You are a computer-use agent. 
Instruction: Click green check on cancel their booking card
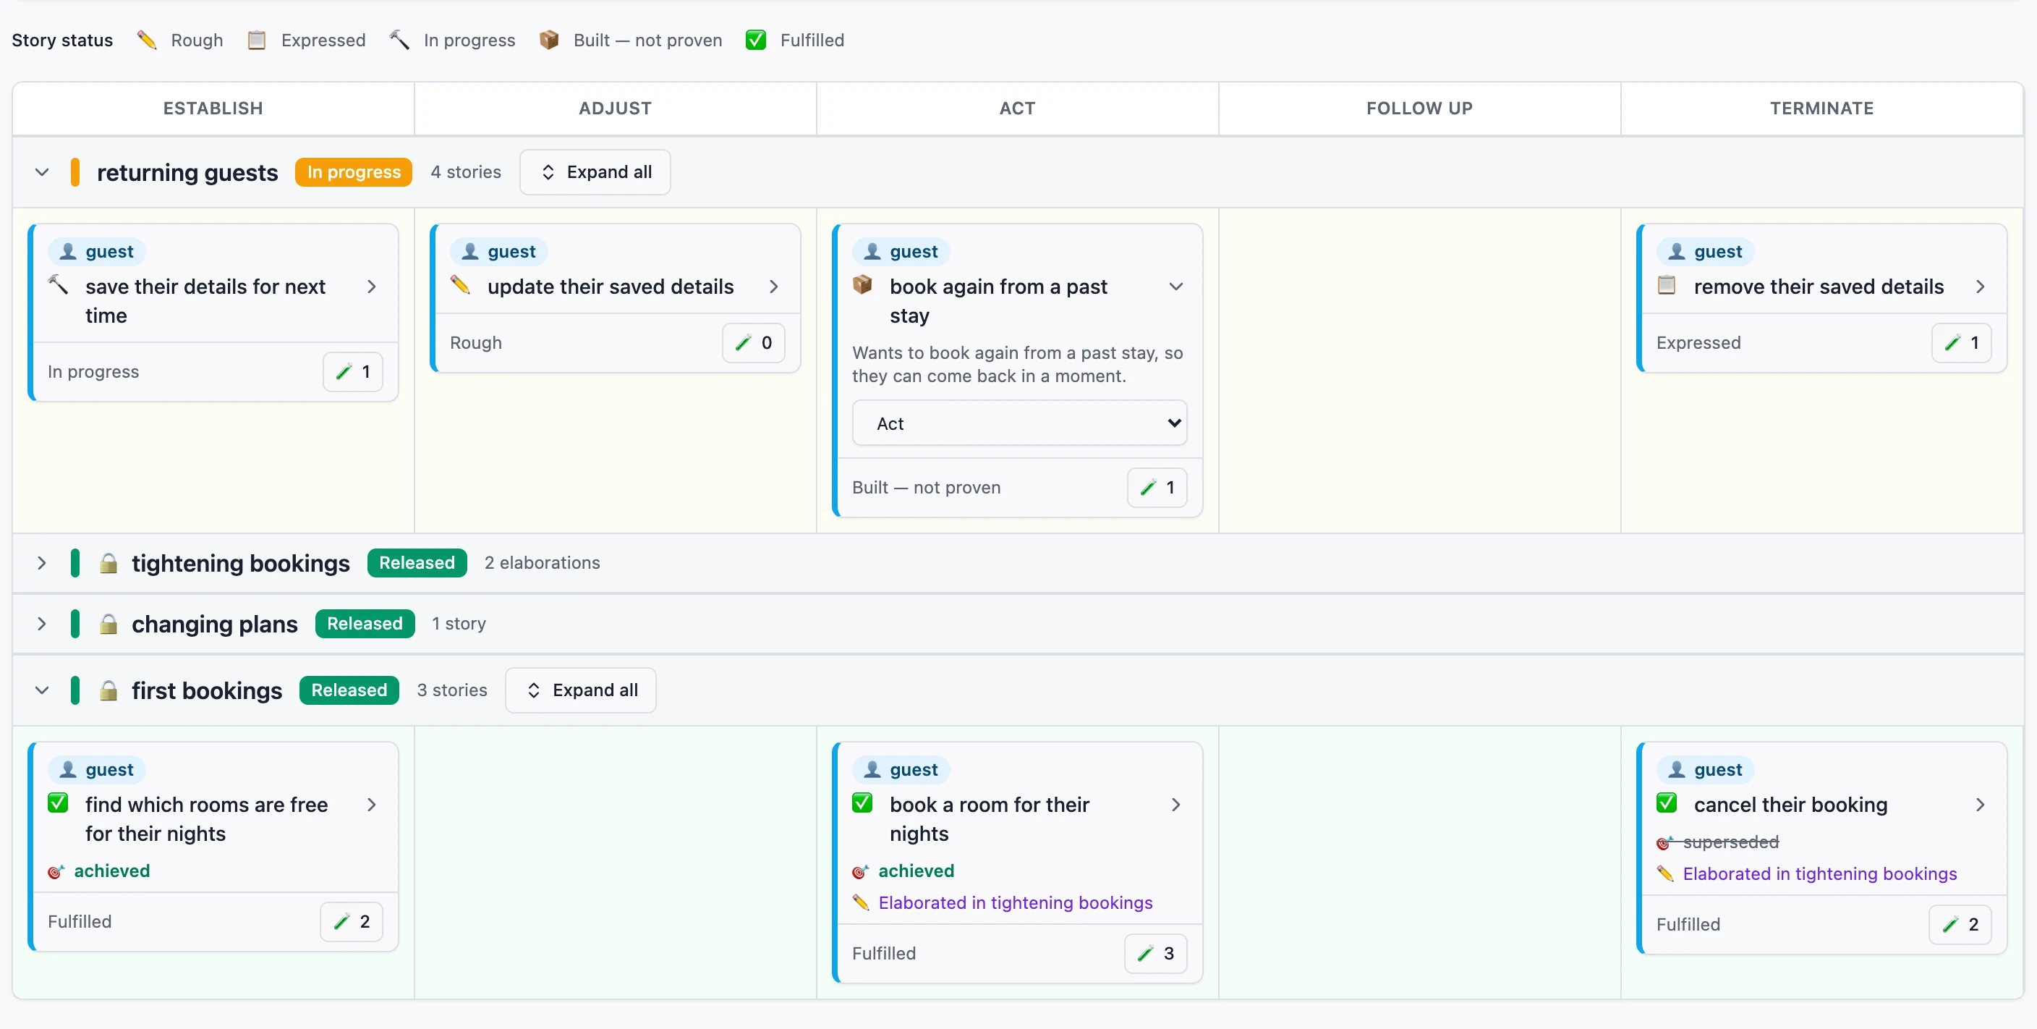(1667, 803)
